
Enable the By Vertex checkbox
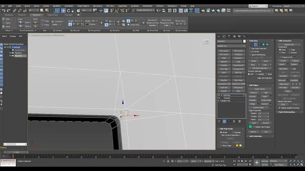250,52
